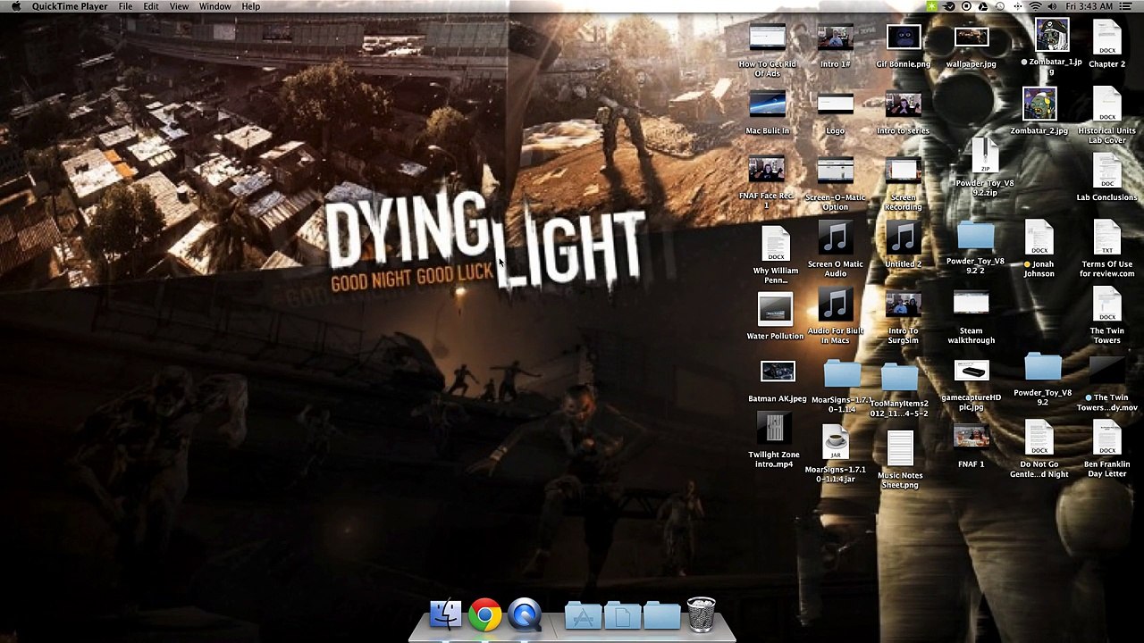Open the Edit menu
This screenshot has width=1144, height=643.
(x=151, y=6)
